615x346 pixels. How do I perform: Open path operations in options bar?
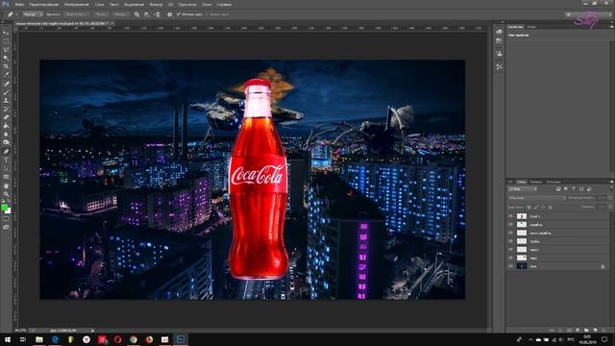(136, 14)
